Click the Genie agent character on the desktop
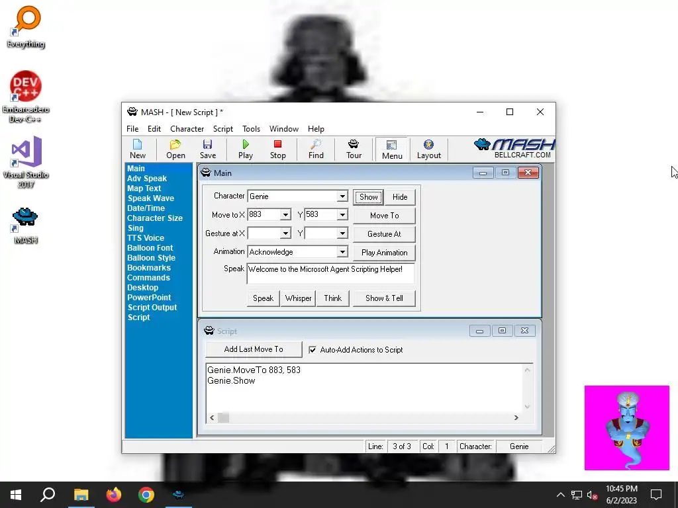 coord(626,428)
